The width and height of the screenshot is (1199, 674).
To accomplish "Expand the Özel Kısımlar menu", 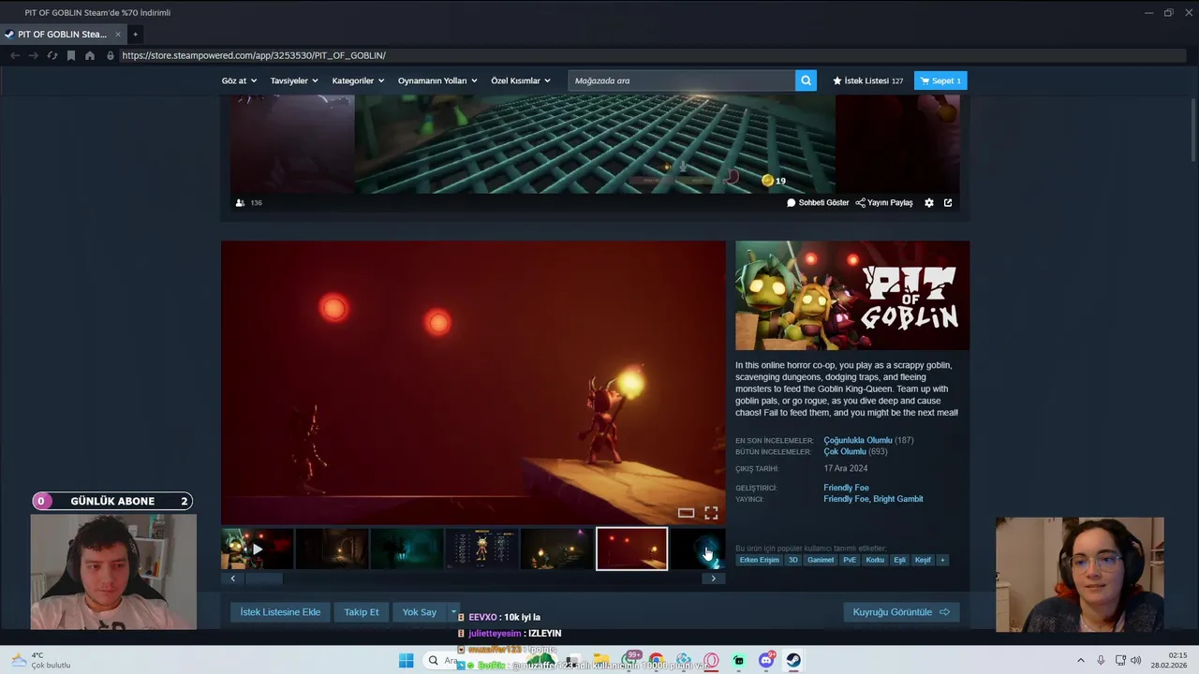I will coord(521,81).
